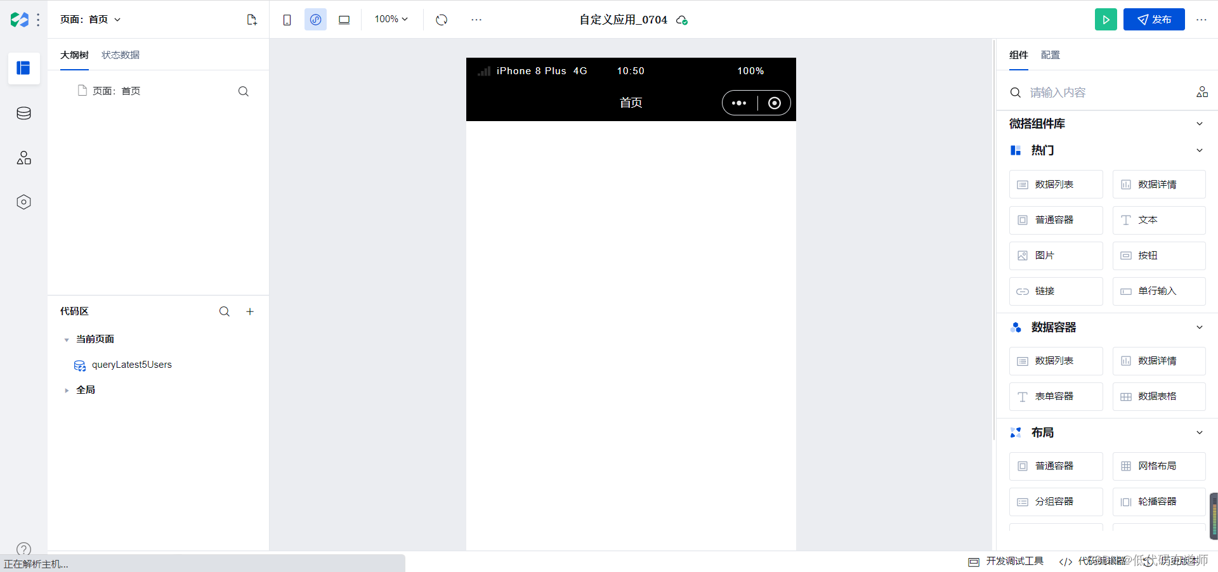Click the new page file icon

(x=252, y=20)
